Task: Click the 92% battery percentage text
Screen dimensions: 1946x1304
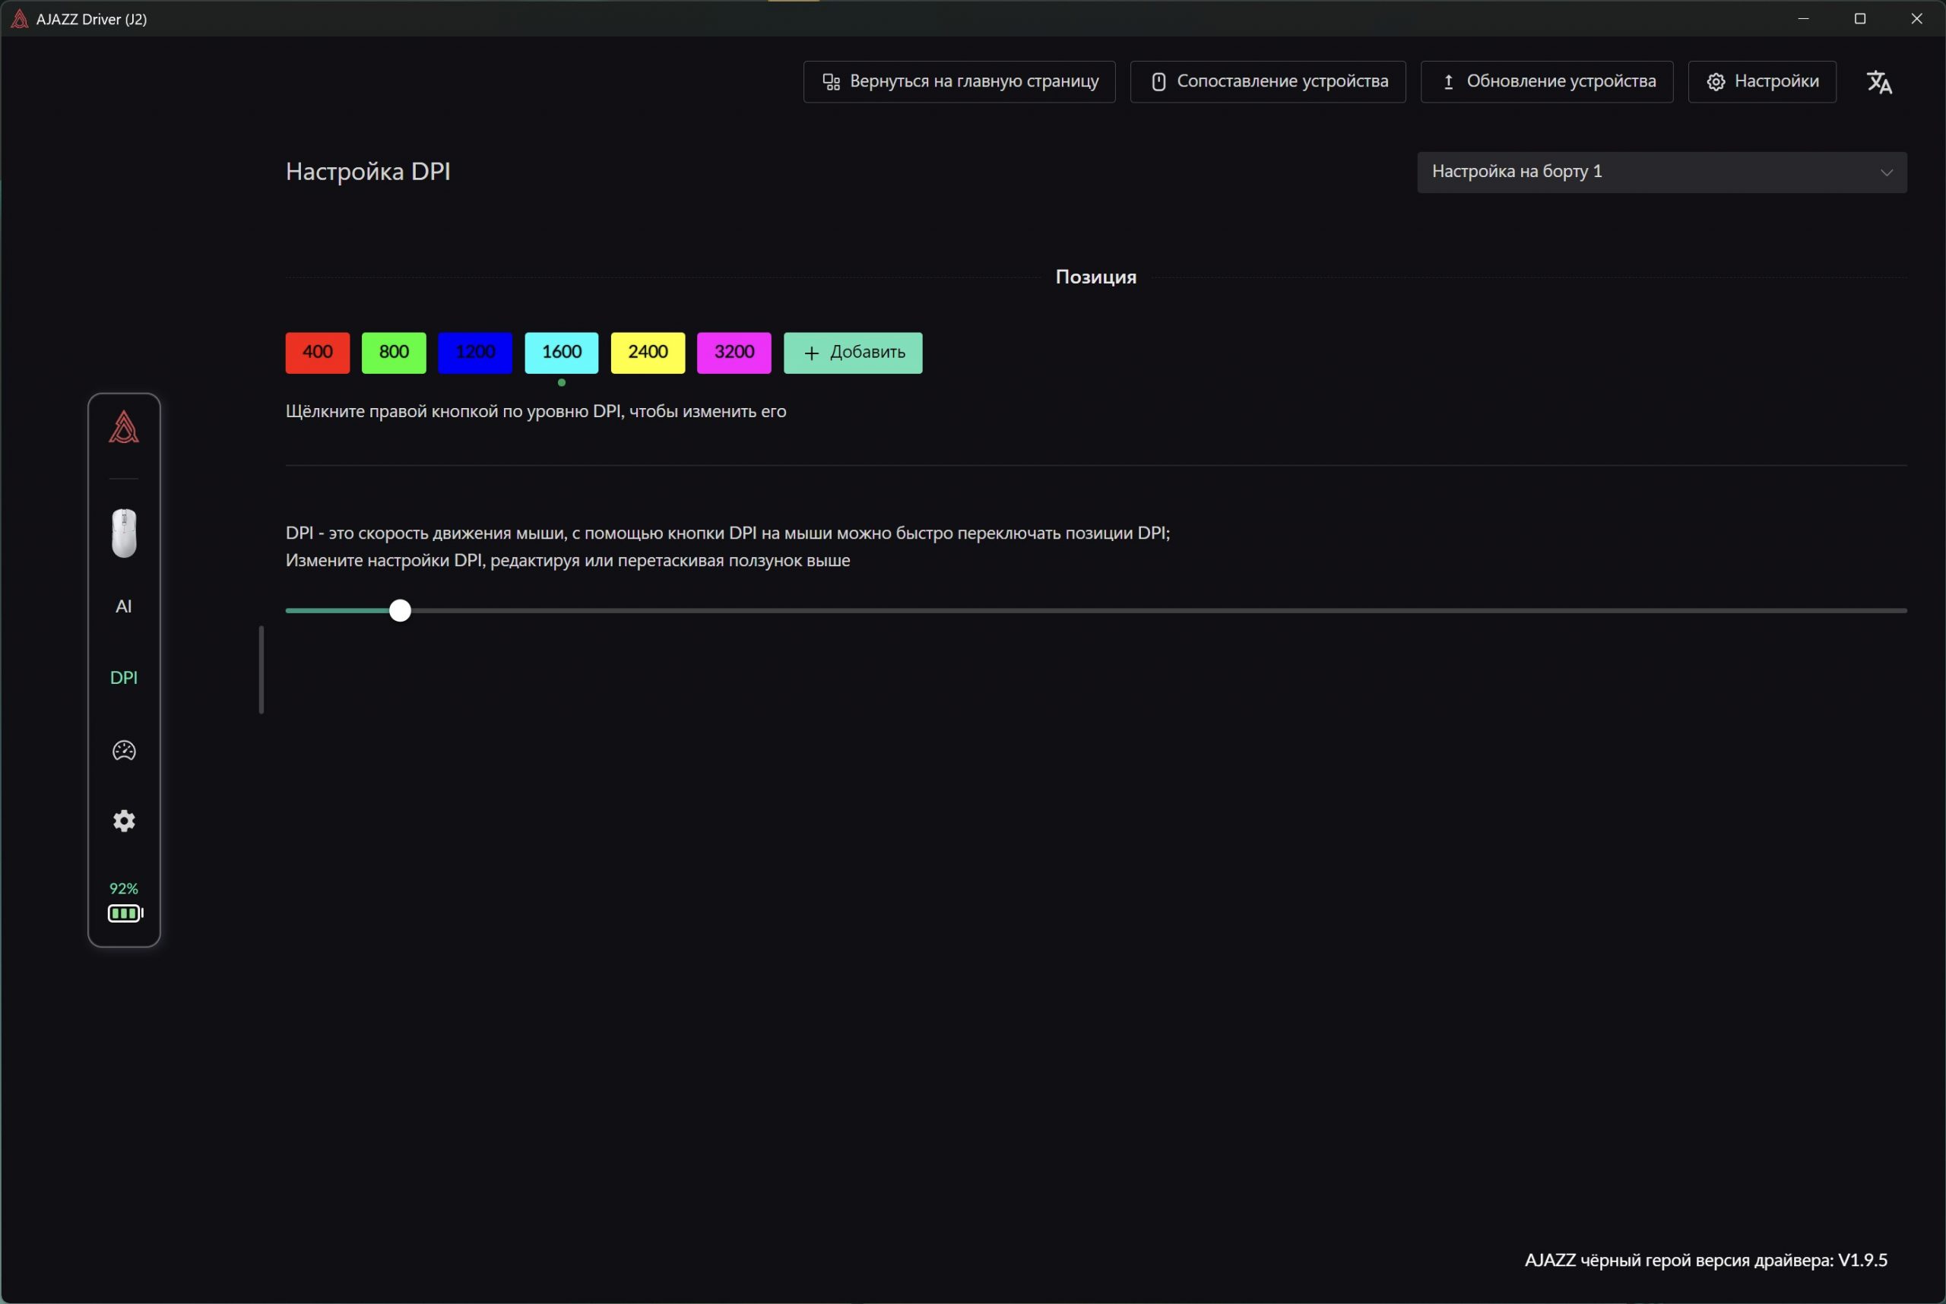Action: pyautogui.click(x=124, y=888)
